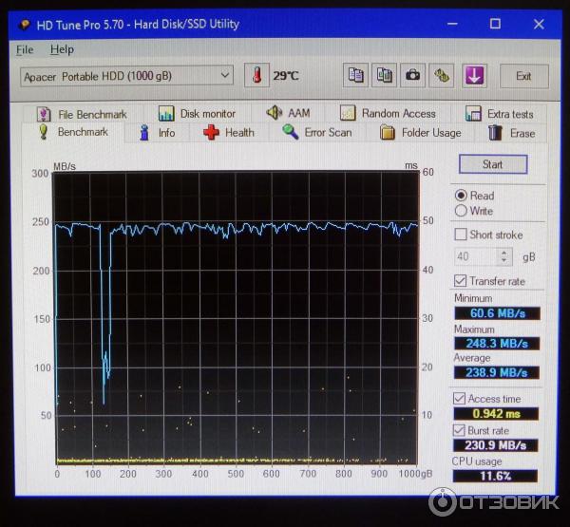Click the short stroke gB input field
570x527 pixels.
coord(476,257)
